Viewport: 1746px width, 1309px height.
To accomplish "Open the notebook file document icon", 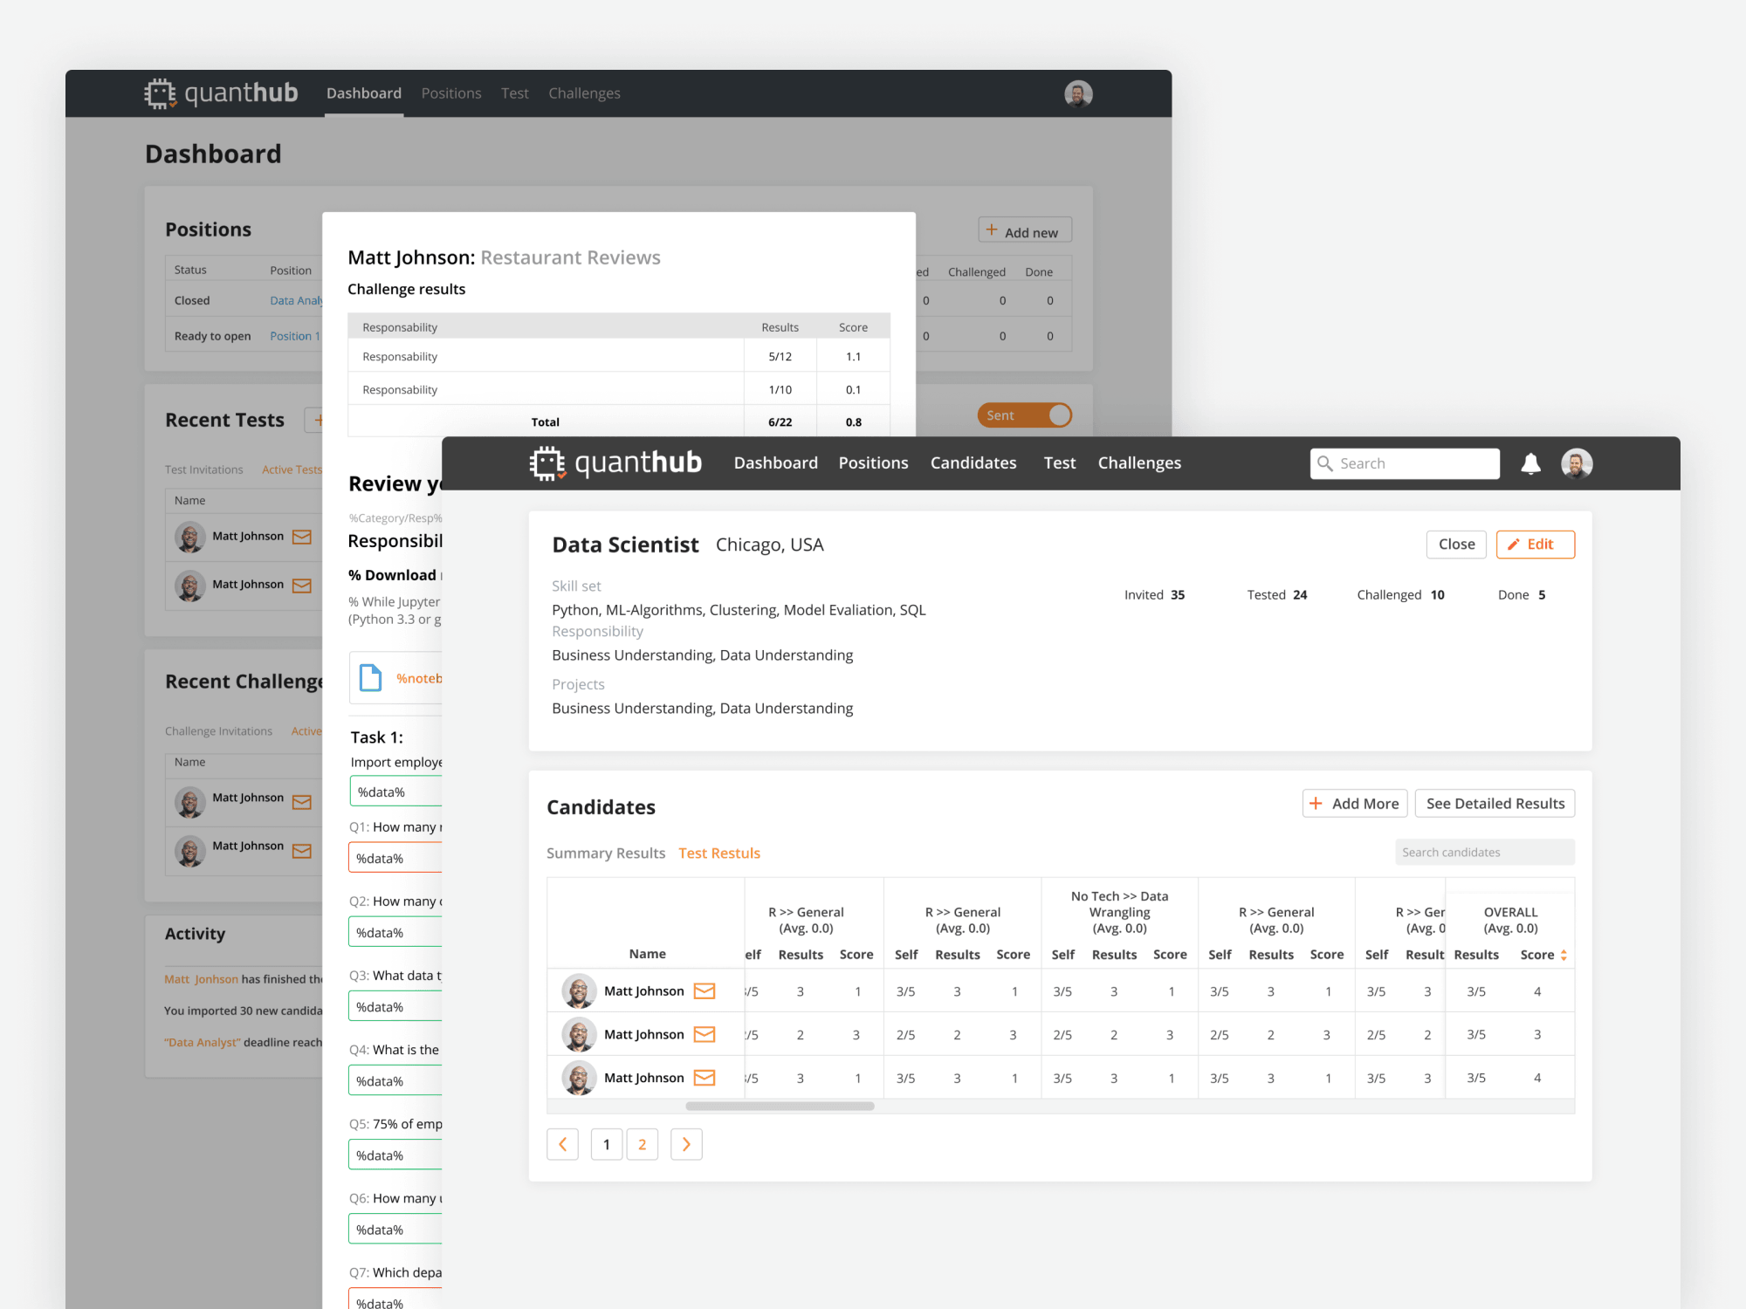I will click(x=371, y=678).
